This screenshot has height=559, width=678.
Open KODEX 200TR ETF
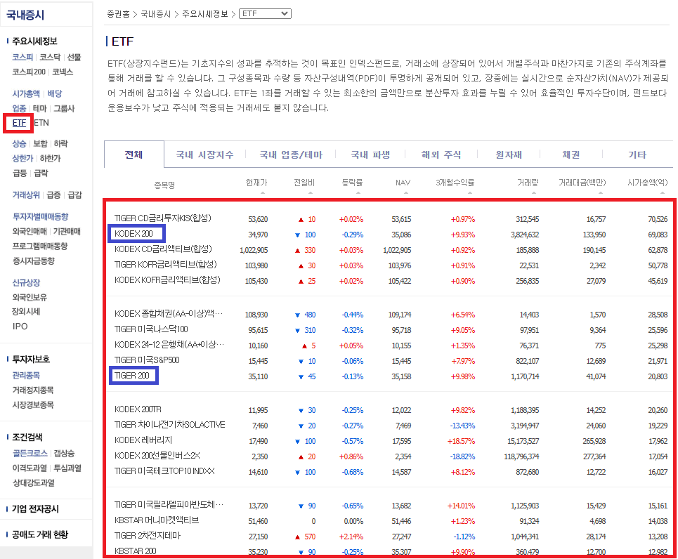[138, 409]
